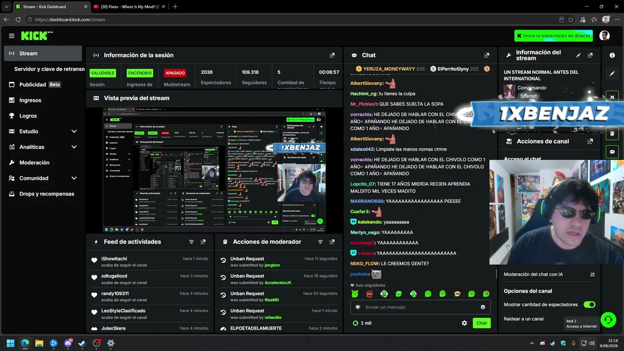The image size is (624, 351).
Task: Open the hamburger menu beside the Kick logo
Action: (x=12, y=36)
